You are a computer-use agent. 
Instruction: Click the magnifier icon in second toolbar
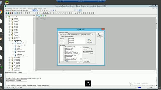(71, 13)
